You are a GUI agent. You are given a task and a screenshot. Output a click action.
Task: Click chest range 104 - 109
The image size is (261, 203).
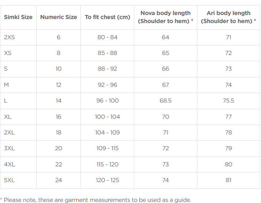pos(108,133)
